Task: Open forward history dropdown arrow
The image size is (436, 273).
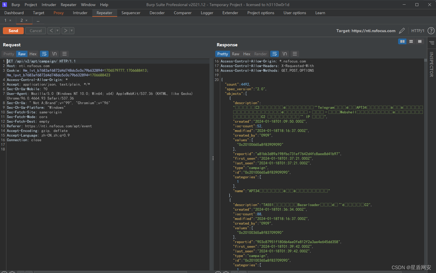Action: pos(72,31)
